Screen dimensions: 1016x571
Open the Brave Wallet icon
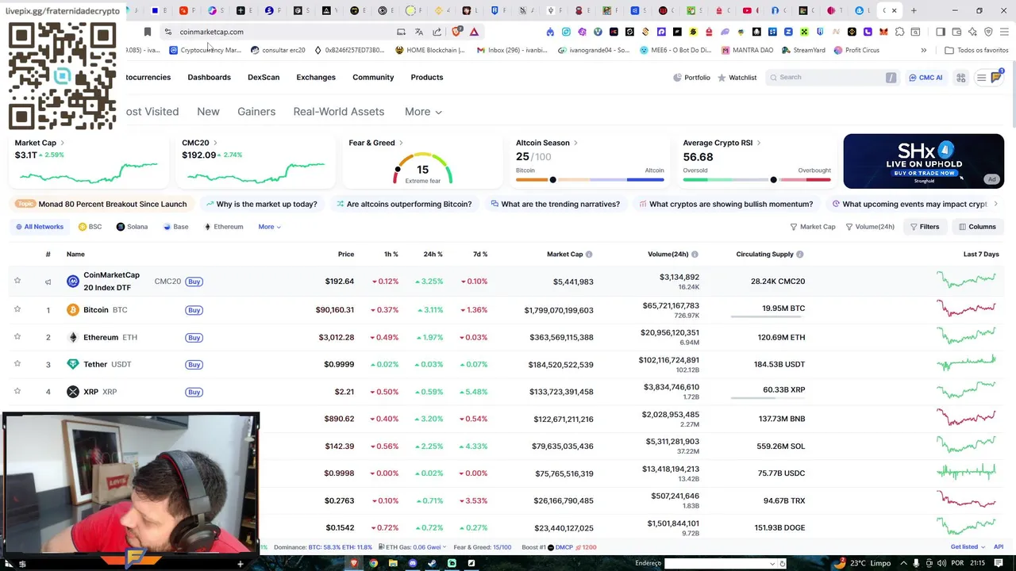tap(956, 32)
